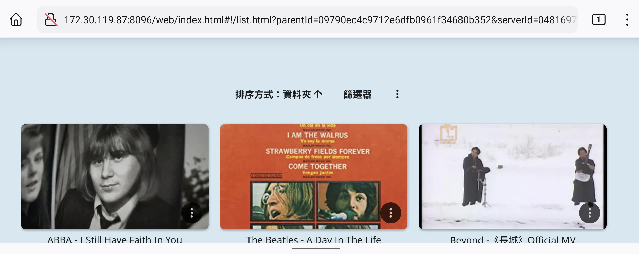Open The Beatles red album cover thumbnail
This screenshot has height=254, width=639.
pos(314,177)
